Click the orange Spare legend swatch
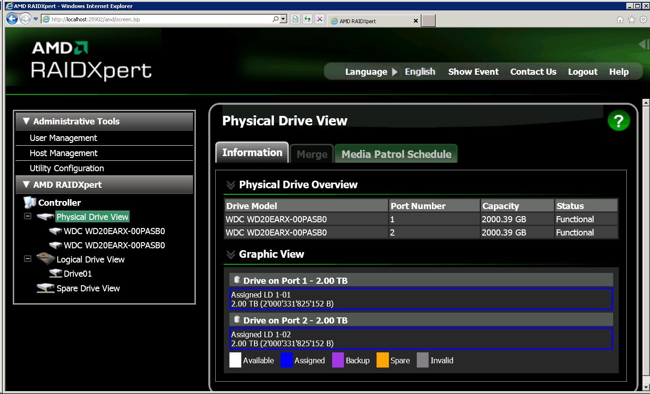 [x=383, y=360]
